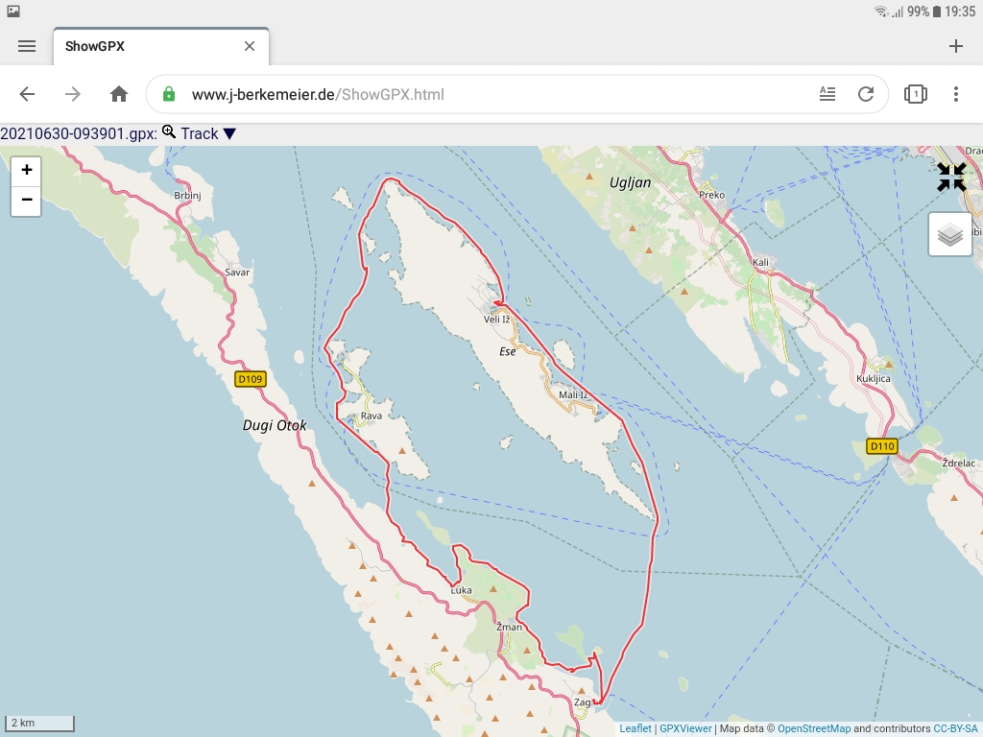Navigate forward with the right arrow

coord(73,94)
